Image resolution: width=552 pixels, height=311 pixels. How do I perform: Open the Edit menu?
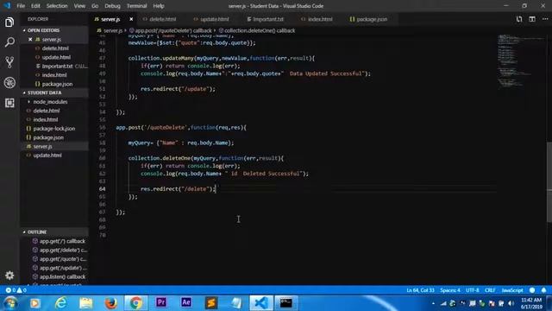click(x=35, y=6)
